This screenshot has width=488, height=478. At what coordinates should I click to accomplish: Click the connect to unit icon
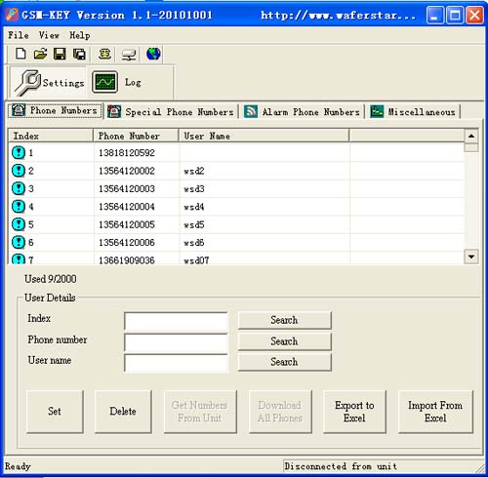click(129, 55)
